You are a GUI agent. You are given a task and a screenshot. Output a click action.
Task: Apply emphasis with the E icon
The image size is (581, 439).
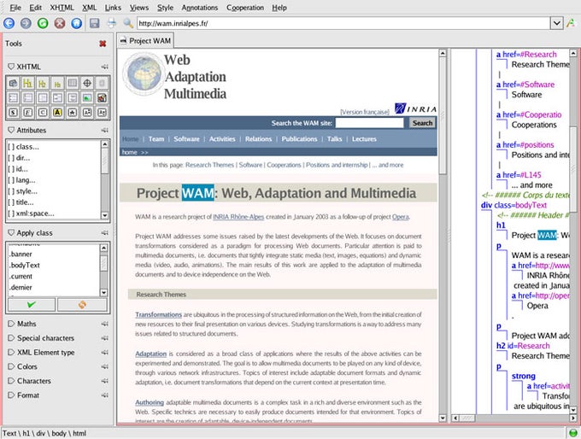[28, 112]
